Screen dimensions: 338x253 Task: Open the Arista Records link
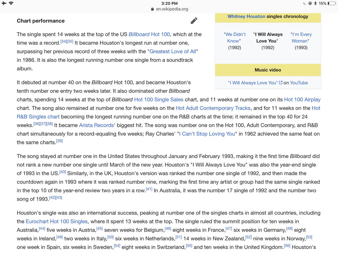(x=97, y=125)
